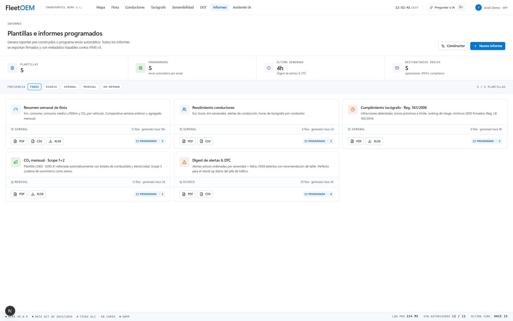Open the Constructor report builder

coord(453,46)
